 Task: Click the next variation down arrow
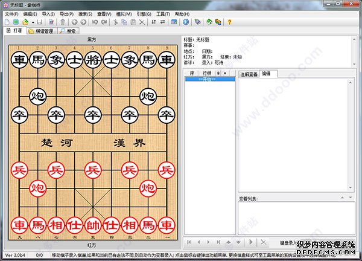pyautogui.click(x=238, y=242)
